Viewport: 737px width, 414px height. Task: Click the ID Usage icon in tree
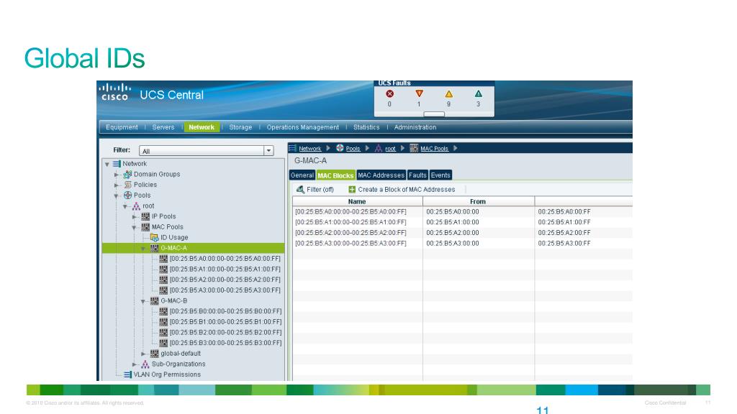click(x=154, y=237)
